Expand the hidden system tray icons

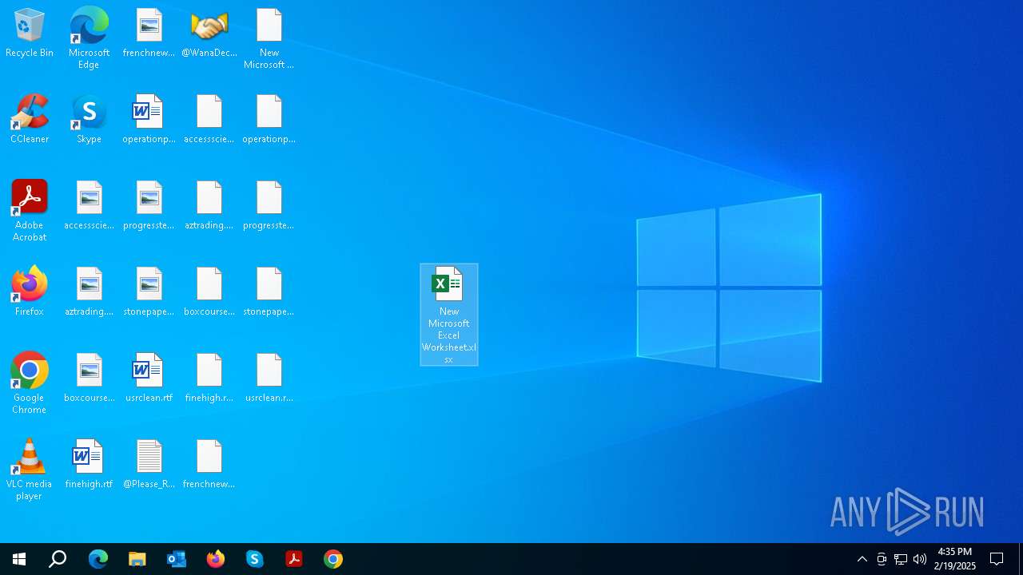pos(862,559)
